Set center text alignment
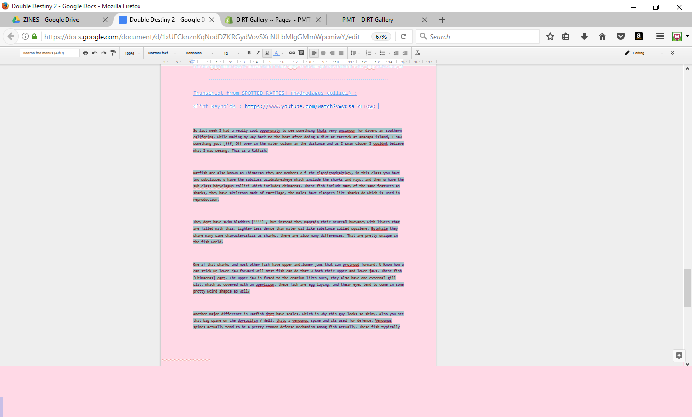 (323, 53)
